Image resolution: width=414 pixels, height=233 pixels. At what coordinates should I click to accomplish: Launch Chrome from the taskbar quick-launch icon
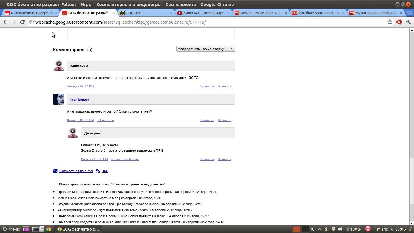[x=48, y=229]
